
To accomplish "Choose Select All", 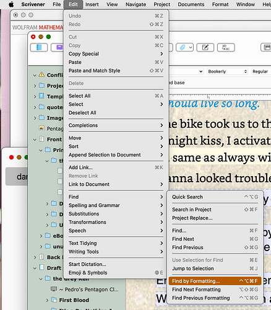I will click(116, 96).
